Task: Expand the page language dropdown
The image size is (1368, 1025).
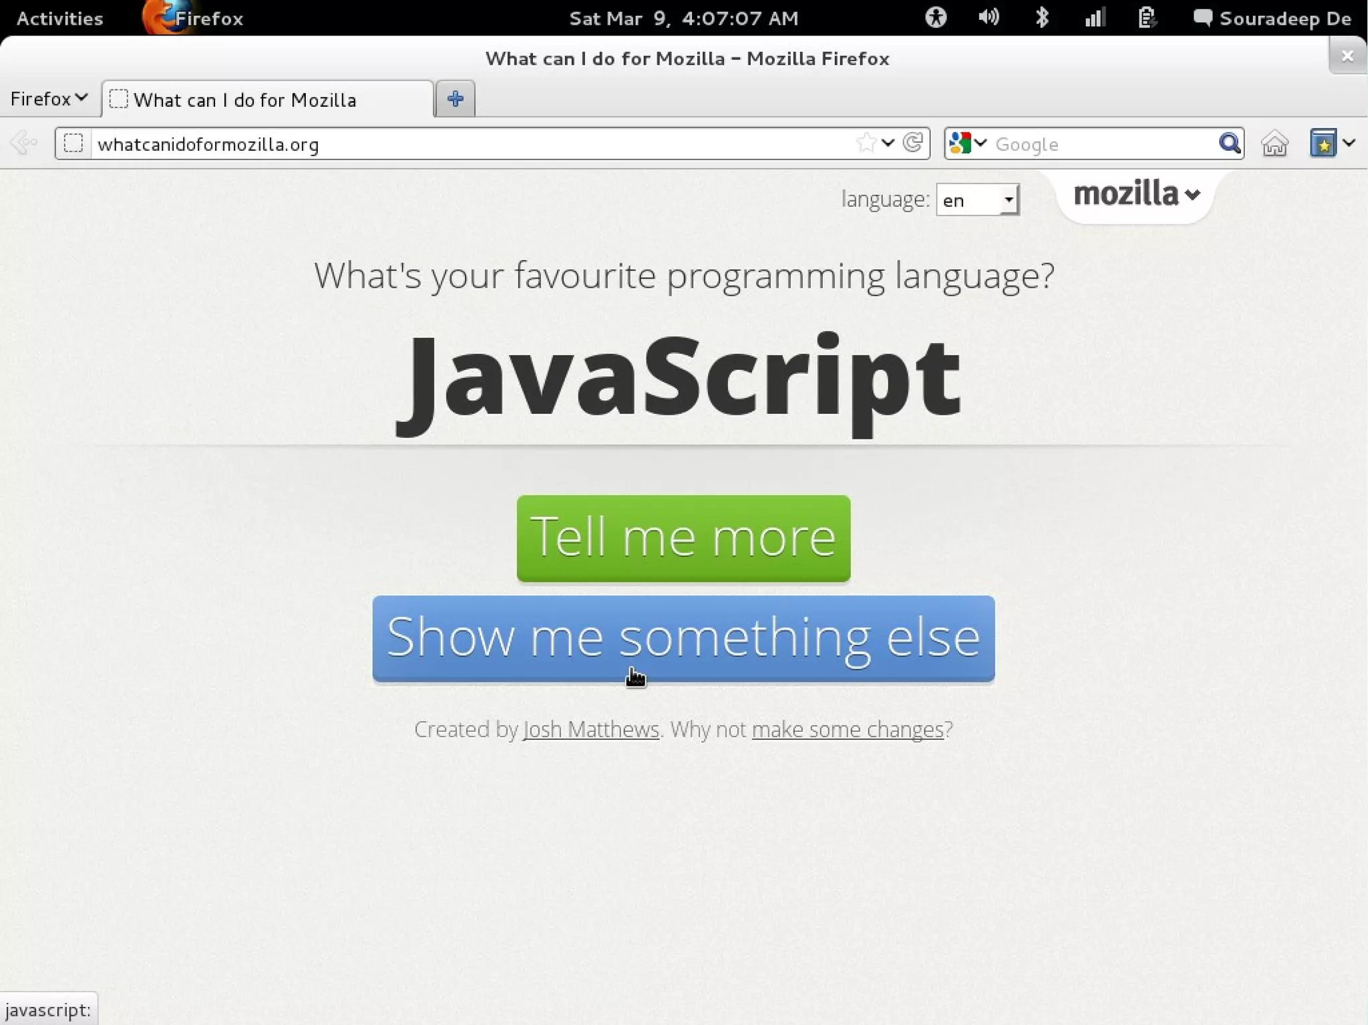Action: coord(978,200)
